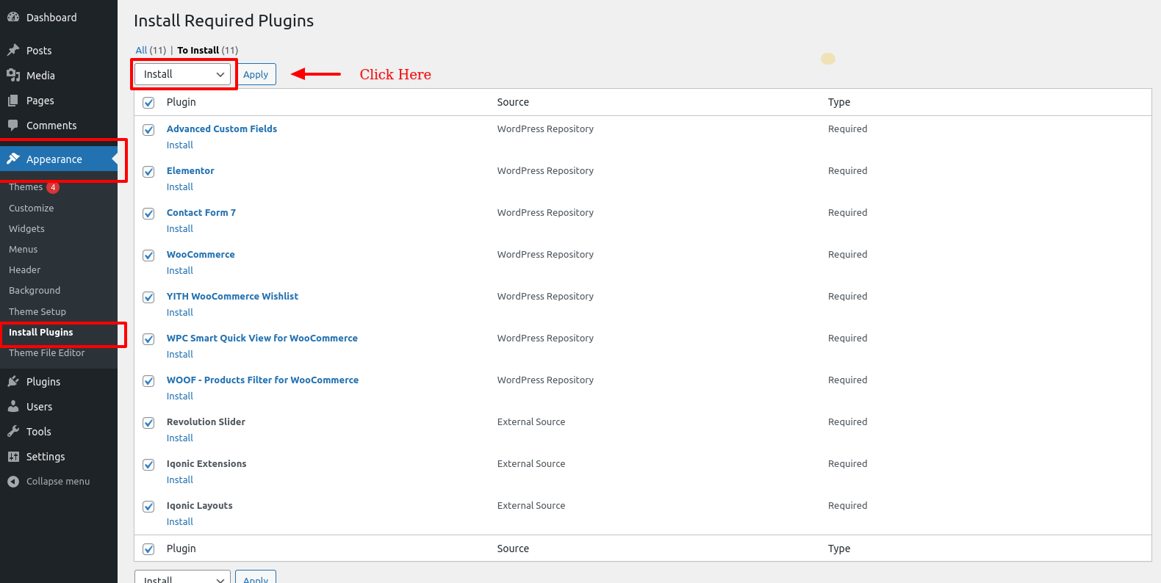This screenshot has width=1161, height=583.
Task: Open the bottom bulk action dropdown
Action: [182, 577]
